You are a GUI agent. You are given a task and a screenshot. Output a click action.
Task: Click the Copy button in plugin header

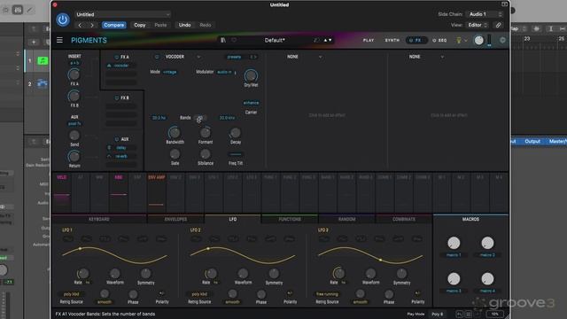[140, 25]
